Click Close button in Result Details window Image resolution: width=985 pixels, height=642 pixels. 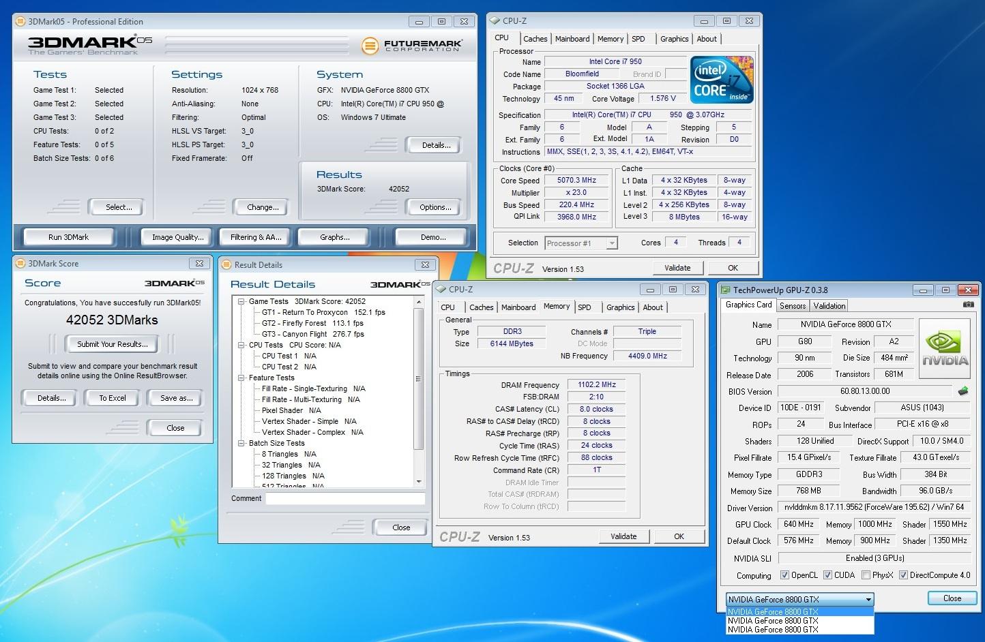pos(401,528)
